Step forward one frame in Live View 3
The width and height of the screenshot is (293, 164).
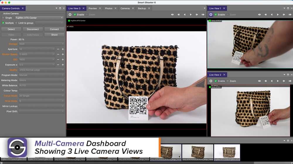click(197, 15)
